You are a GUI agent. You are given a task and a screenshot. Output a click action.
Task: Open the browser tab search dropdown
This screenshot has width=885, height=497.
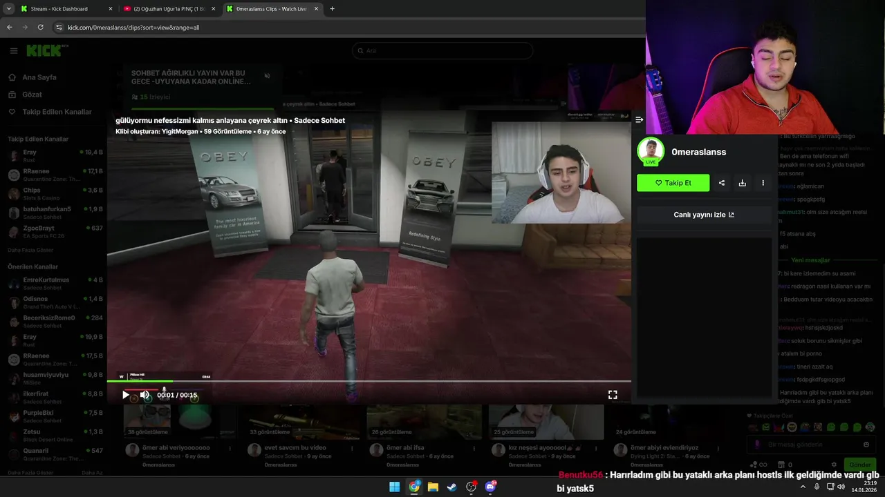tap(9, 9)
